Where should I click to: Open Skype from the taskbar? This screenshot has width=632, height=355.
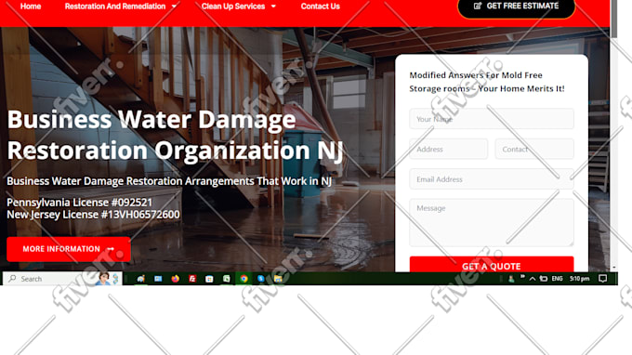click(261, 279)
